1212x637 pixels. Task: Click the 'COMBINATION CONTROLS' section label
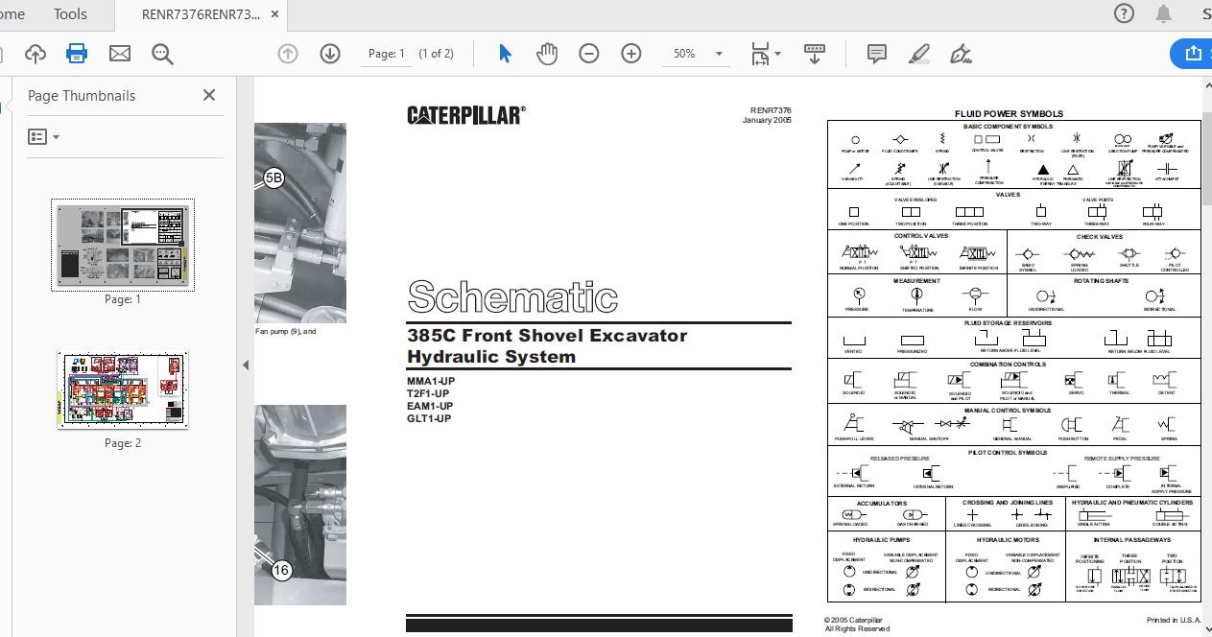[1008, 365]
